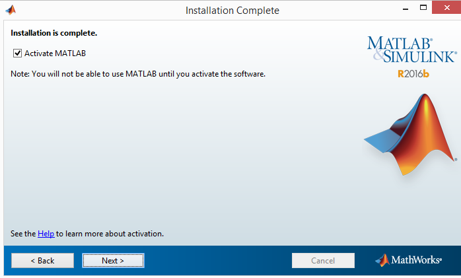Click the large MATLAB membrane logo graphic
The height and width of the screenshot is (278, 461).
click(x=410, y=135)
